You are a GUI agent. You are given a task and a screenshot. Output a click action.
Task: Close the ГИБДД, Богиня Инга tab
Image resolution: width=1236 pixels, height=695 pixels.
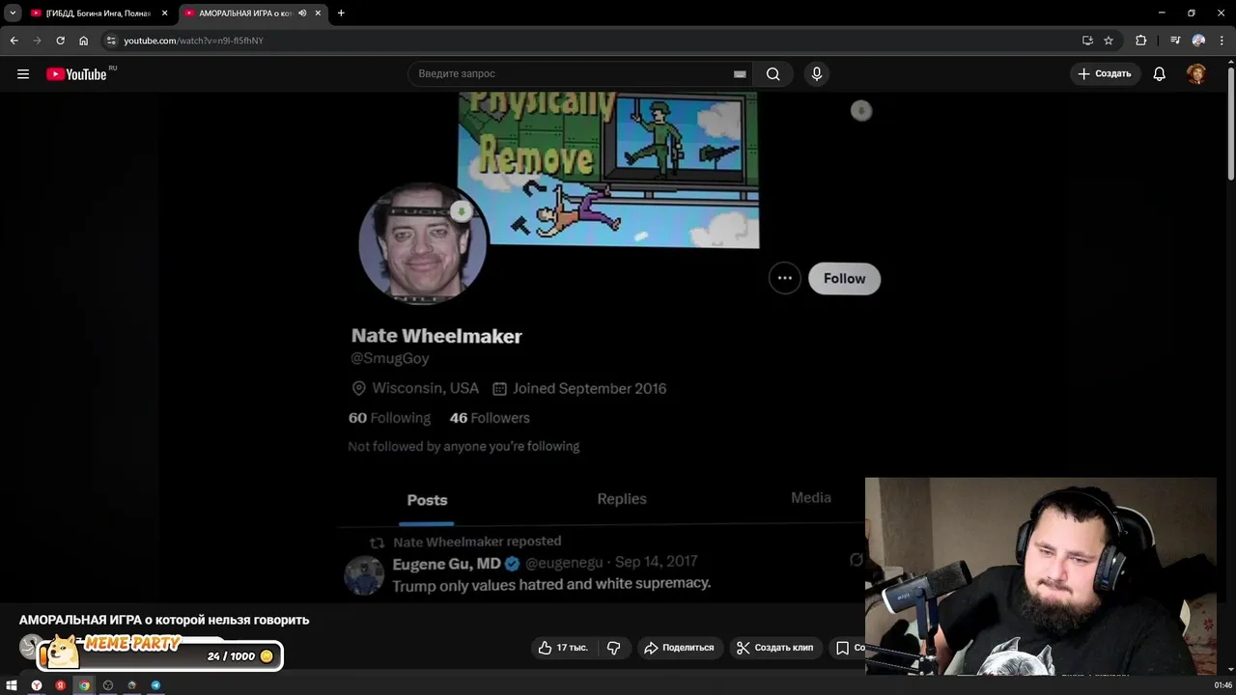click(165, 14)
